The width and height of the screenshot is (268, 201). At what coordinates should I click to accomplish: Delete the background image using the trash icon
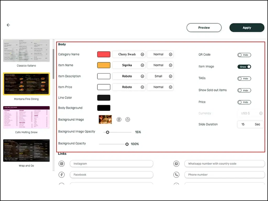point(119,119)
